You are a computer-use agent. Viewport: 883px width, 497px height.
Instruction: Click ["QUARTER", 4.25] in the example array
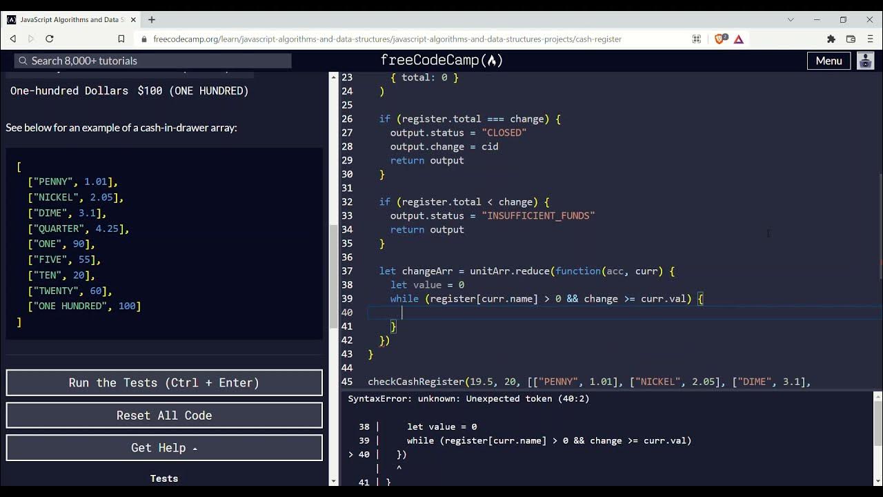pyautogui.click(x=79, y=228)
